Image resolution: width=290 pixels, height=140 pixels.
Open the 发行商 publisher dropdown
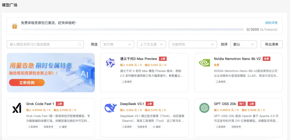117,44
